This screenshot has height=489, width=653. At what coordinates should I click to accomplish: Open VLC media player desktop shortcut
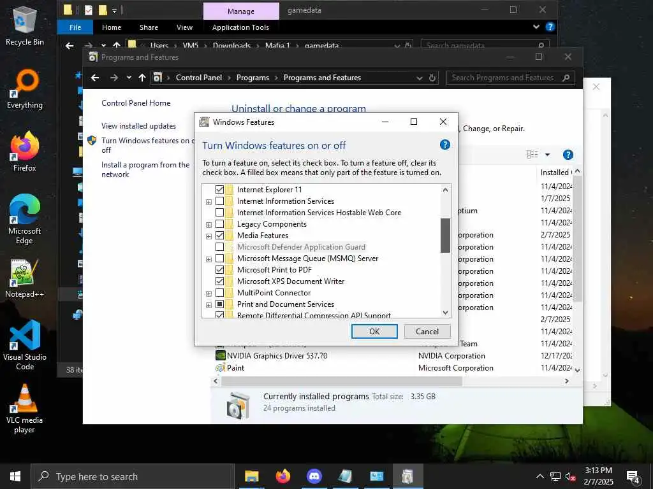click(25, 409)
